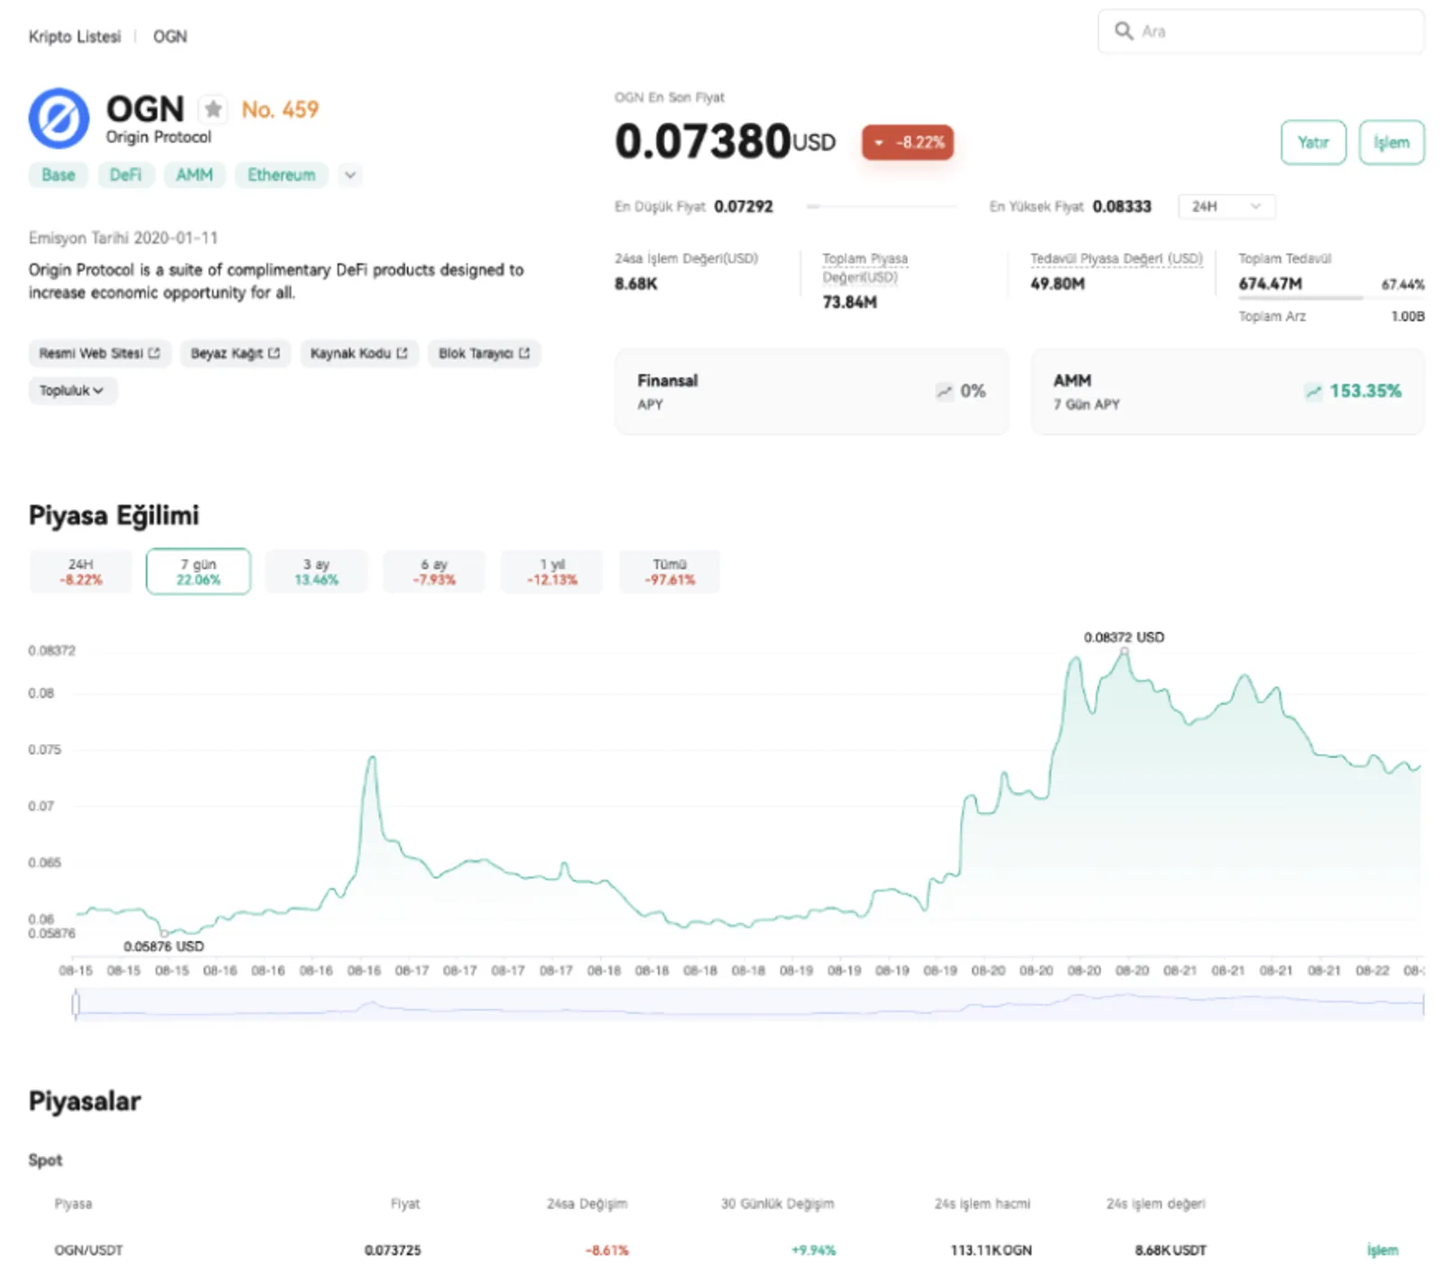
Task: Expand the tags list chevron
Action: 350,174
